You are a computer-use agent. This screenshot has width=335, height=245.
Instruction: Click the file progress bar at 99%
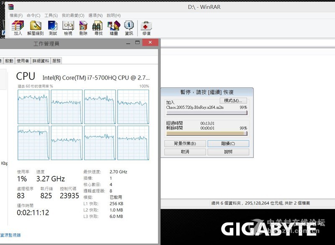tap(207, 113)
